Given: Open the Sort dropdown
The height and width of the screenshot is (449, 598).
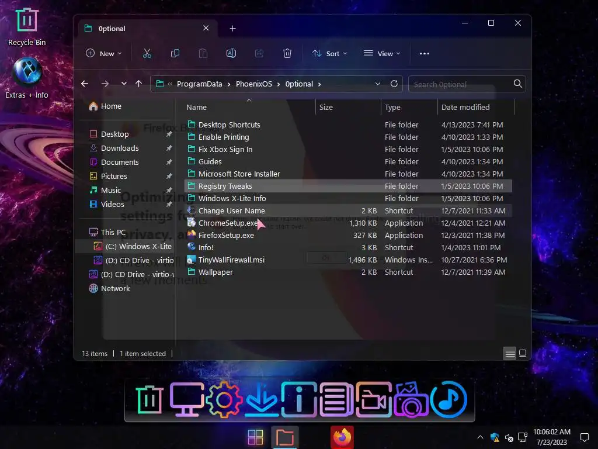Looking at the screenshot, I should pyautogui.click(x=329, y=53).
